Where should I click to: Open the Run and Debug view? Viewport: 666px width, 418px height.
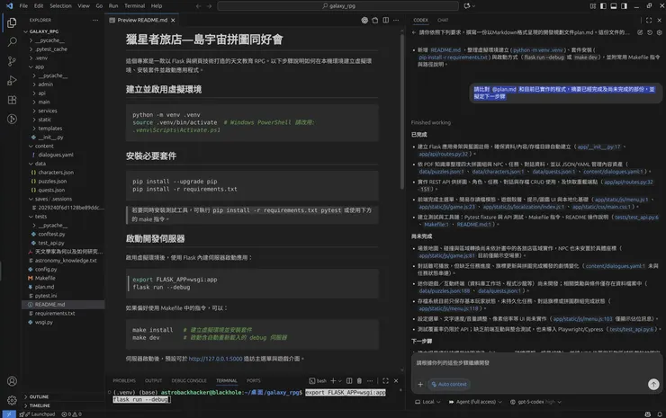point(12,80)
